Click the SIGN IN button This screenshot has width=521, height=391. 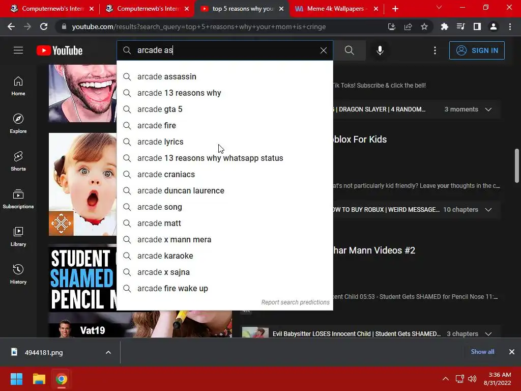(x=477, y=50)
